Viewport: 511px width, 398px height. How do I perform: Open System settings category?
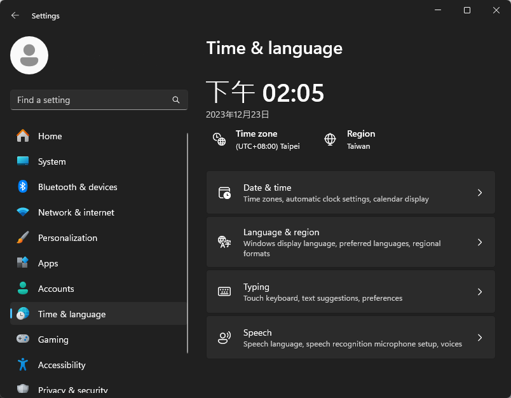[x=99, y=161]
